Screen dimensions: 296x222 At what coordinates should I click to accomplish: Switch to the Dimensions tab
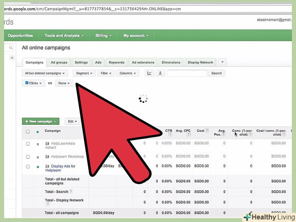click(171, 62)
